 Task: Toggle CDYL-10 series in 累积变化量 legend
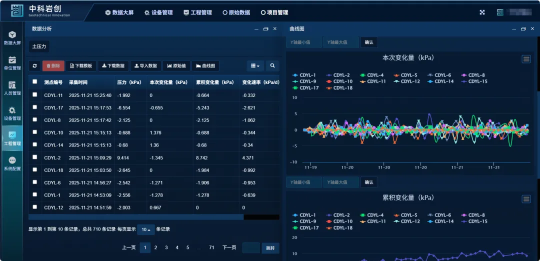click(x=339, y=221)
